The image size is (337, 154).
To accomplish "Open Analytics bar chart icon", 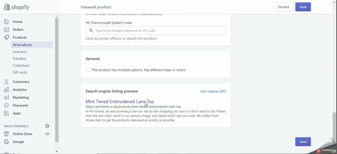I will point(6,89).
